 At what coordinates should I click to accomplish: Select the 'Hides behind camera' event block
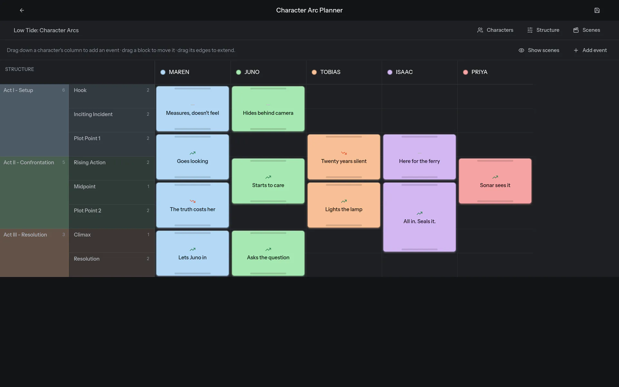click(268, 109)
